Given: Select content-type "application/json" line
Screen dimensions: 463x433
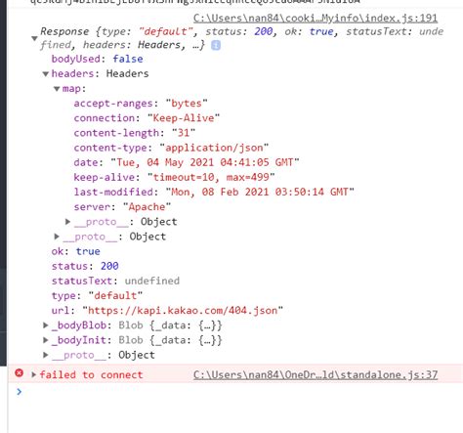Looking at the screenshot, I should point(171,148).
